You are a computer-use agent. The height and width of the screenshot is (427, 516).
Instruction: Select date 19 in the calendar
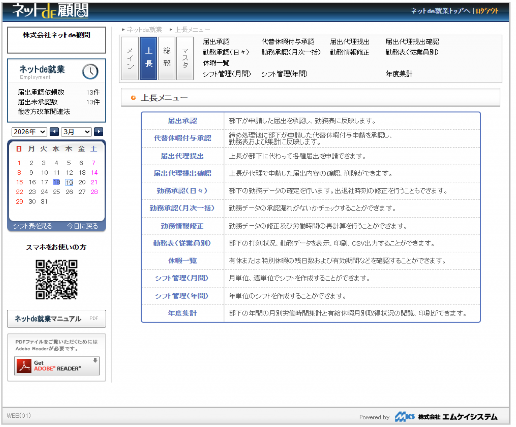pos(69,182)
